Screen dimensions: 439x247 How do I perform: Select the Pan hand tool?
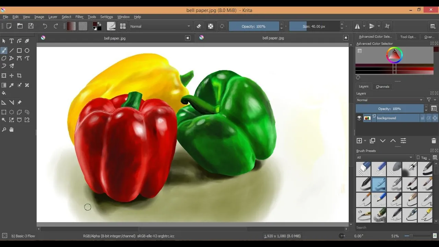(11, 130)
